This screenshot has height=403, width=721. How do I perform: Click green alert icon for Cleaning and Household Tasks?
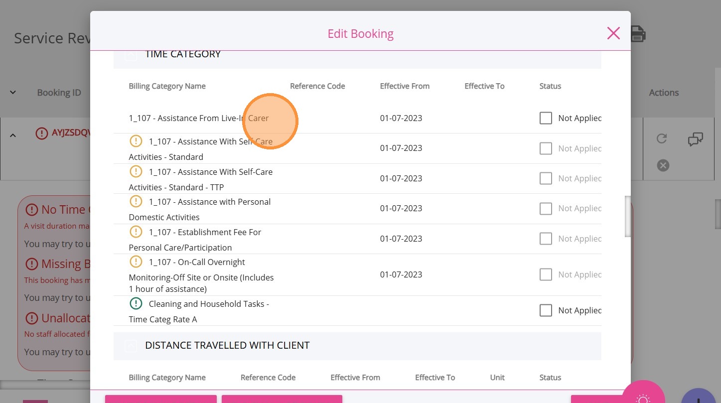(136, 304)
